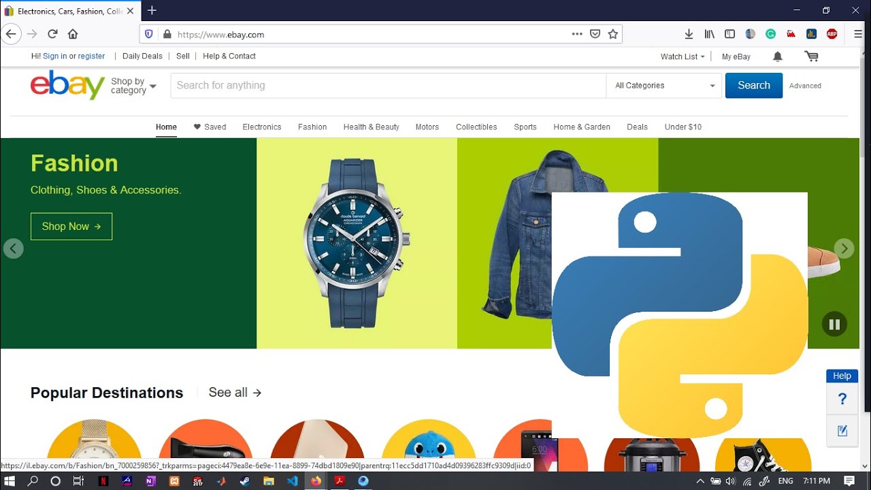The width and height of the screenshot is (871, 490).
Task: Click the blue Search button
Action: coord(754,86)
